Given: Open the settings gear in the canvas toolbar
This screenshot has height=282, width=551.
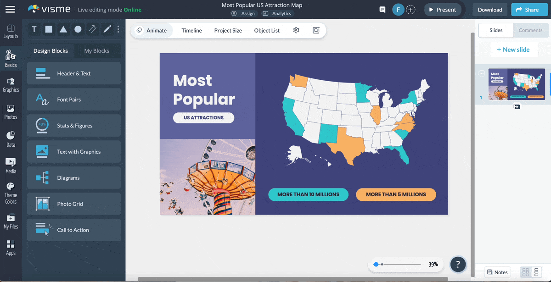Looking at the screenshot, I should pos(296,30).
